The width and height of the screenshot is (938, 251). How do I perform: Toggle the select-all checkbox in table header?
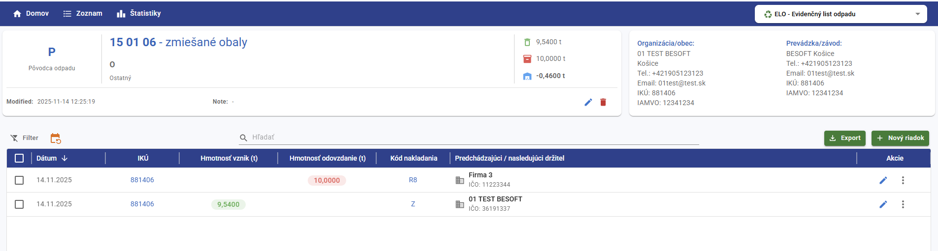coord(19,158)
